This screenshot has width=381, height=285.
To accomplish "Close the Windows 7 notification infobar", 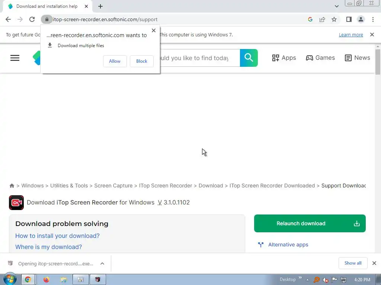I will 372,35.
